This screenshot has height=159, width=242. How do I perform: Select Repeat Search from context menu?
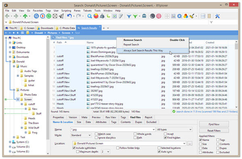tap(131, 45)
